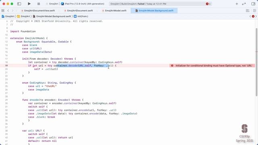Go forward with the right chevron
Image resolution: width=258 pixels, height=145 pixels.
point(12,10)
